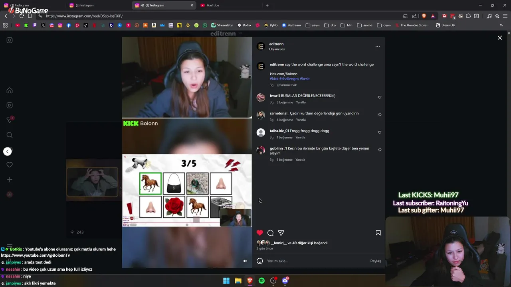Open Spotify from Windows taskbar
This screenshot has width=511, height=287.
261,281
